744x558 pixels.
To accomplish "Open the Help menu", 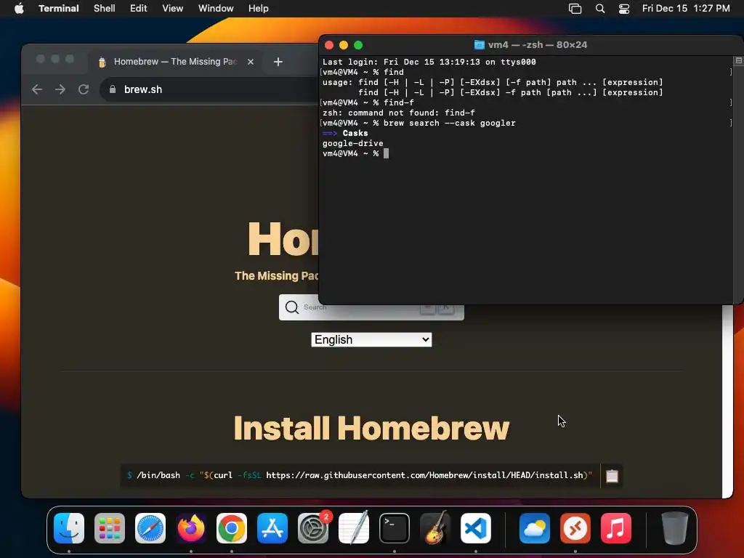I will click(x=259, y=8).
